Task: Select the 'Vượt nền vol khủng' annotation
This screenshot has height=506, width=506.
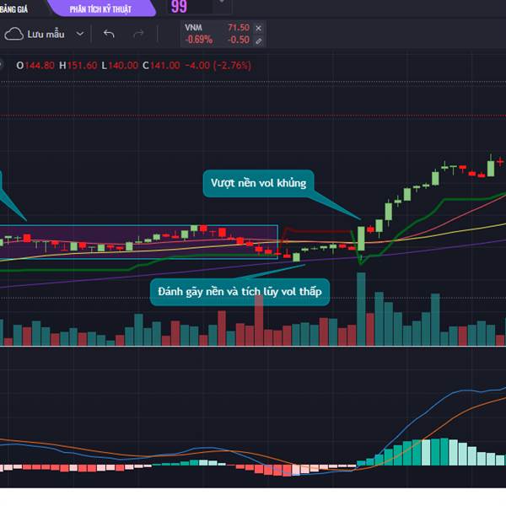Action: pos(259,183)
